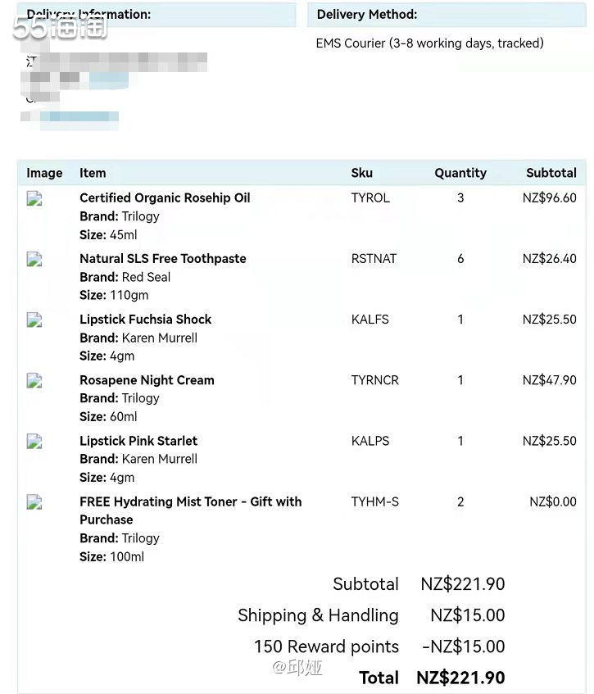Click the Delivery Method section heading
The height and width of the screenshot is (694, 594).
(367, 15)
